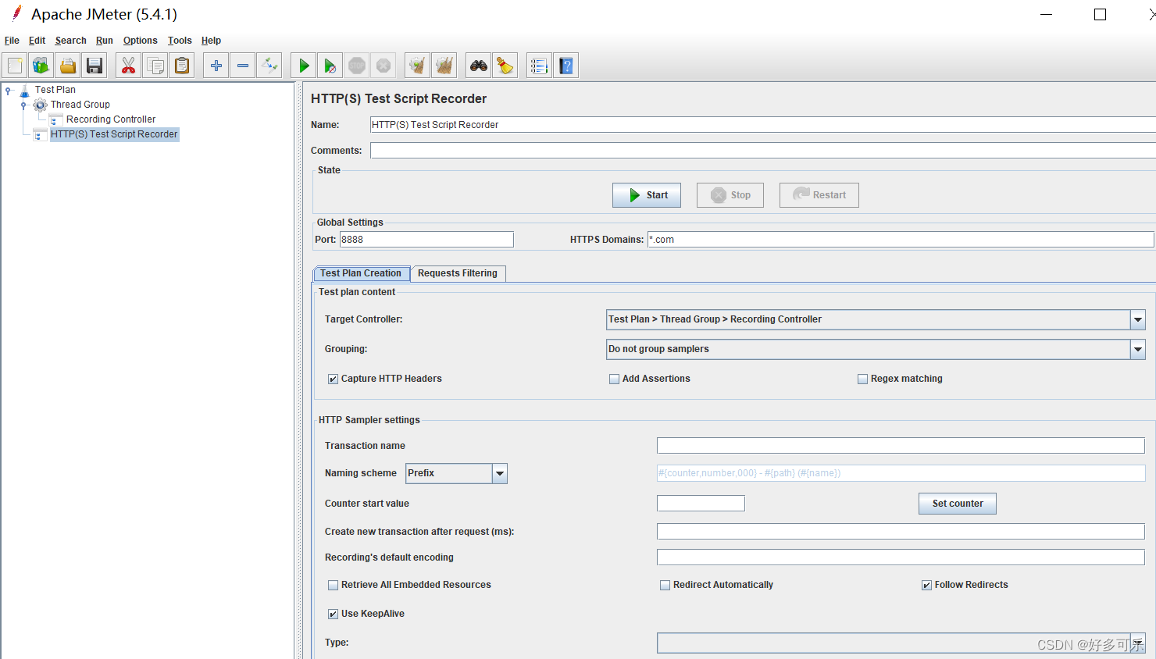Viewport: 1156px width, 659px height.
Task: Collapse all nodes with minus icon
Action: click(243, 66)
